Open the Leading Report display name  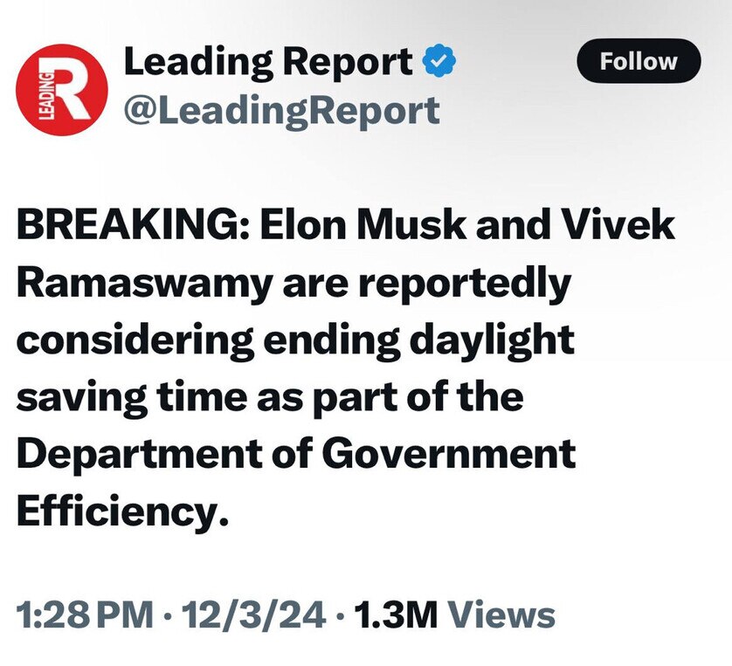(269, 62)
